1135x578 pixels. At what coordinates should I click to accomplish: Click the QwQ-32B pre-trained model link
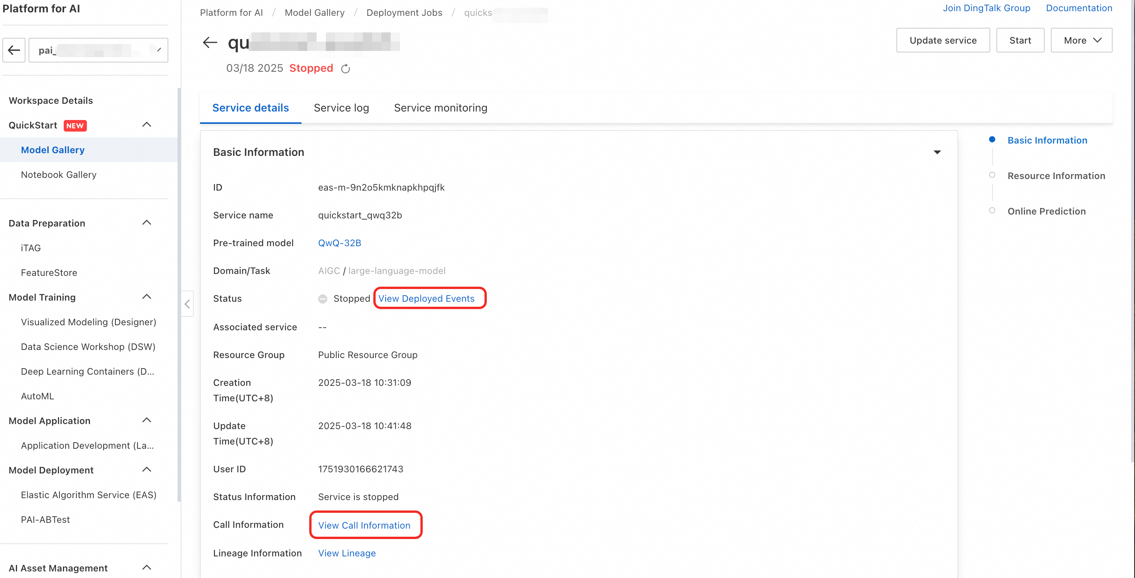tap(339, 243)
